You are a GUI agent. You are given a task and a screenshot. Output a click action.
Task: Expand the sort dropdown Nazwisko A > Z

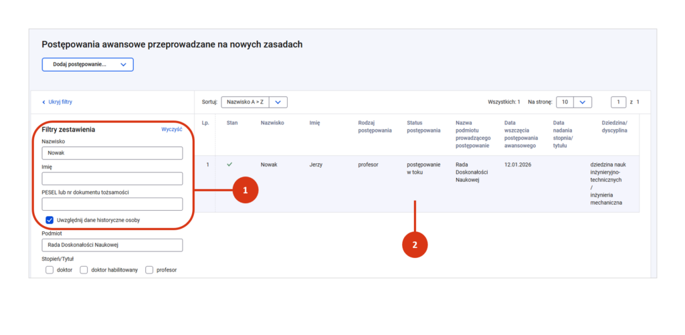click(x=254, y=102)
